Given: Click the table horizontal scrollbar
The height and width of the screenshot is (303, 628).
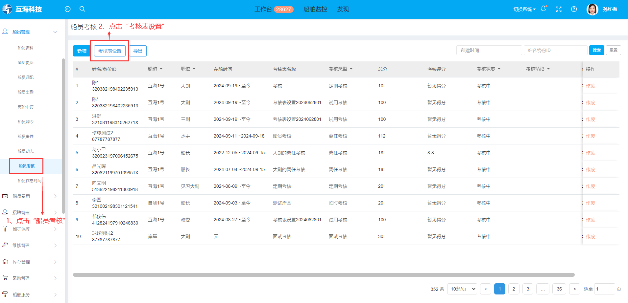Looking at the screenshot, I should coord(324,275).
